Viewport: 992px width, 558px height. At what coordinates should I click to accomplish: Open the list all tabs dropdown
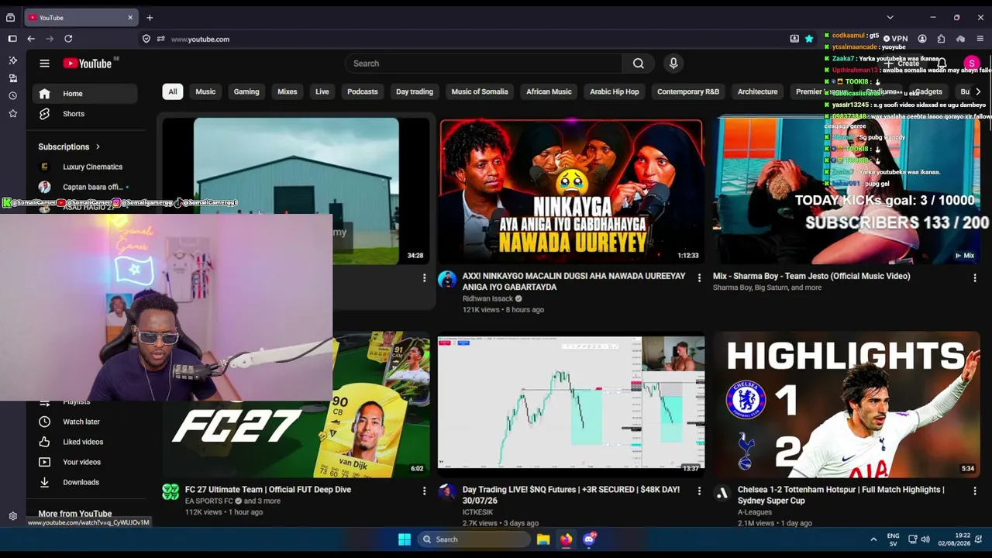(x=890, y=17)
